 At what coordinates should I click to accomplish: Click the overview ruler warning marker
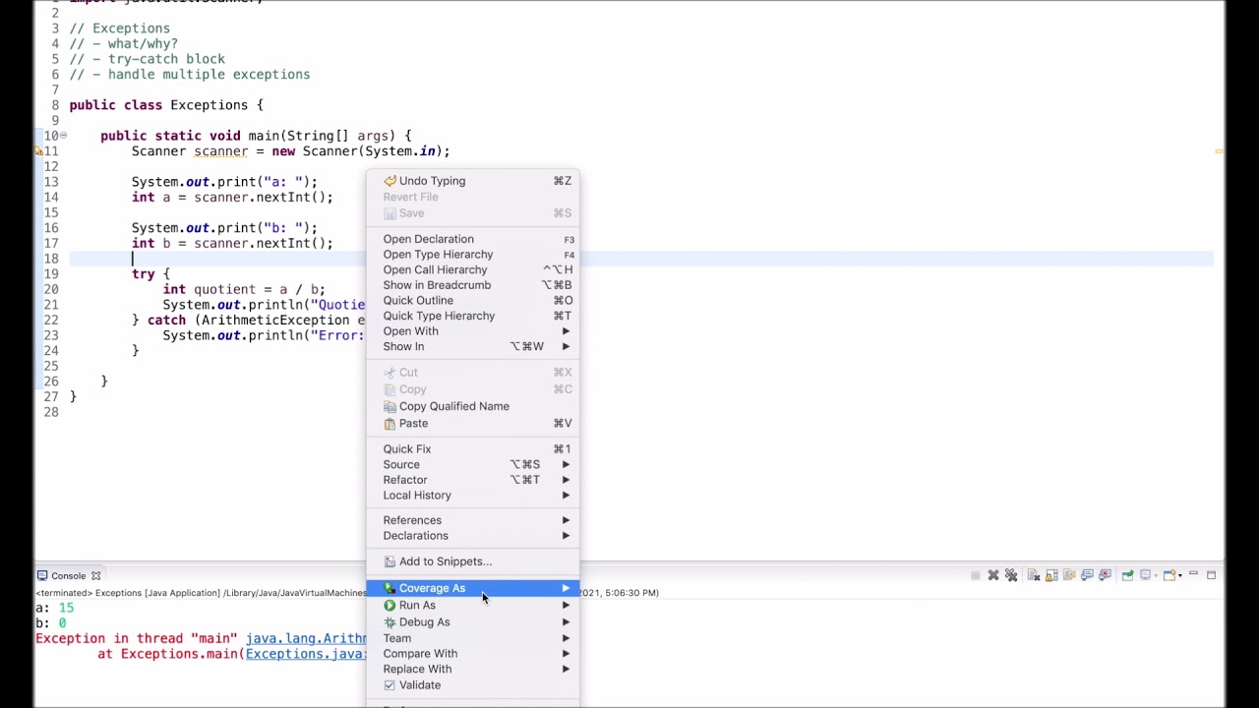(1219, 151)
